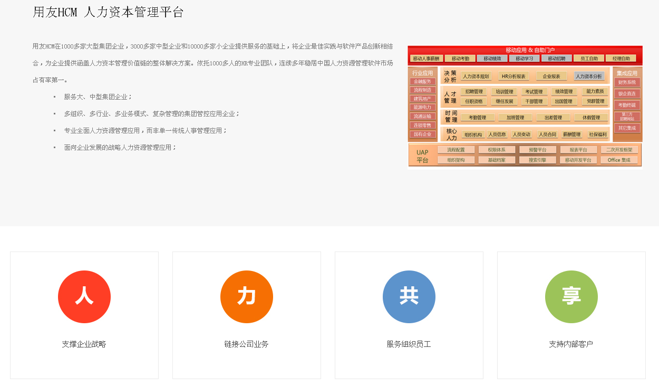Viewport: 659px width, 387px height.
Task: Click the 企业报表 box
Action: (x=551, y=76)
